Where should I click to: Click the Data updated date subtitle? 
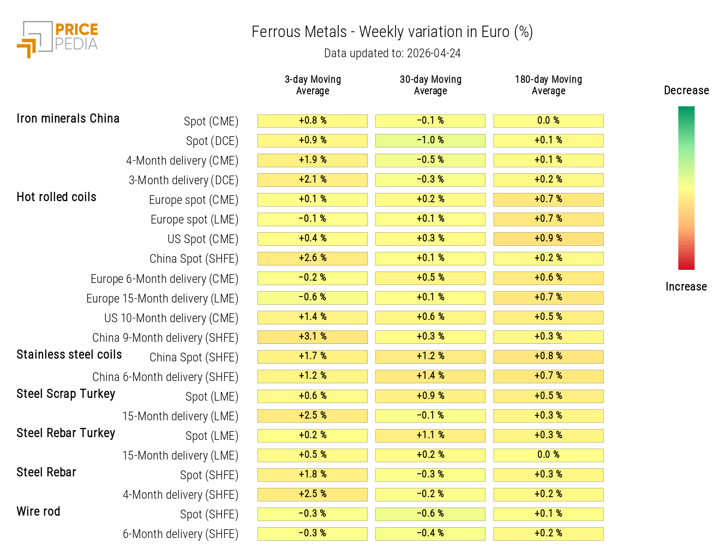click(x=392, y=53)
